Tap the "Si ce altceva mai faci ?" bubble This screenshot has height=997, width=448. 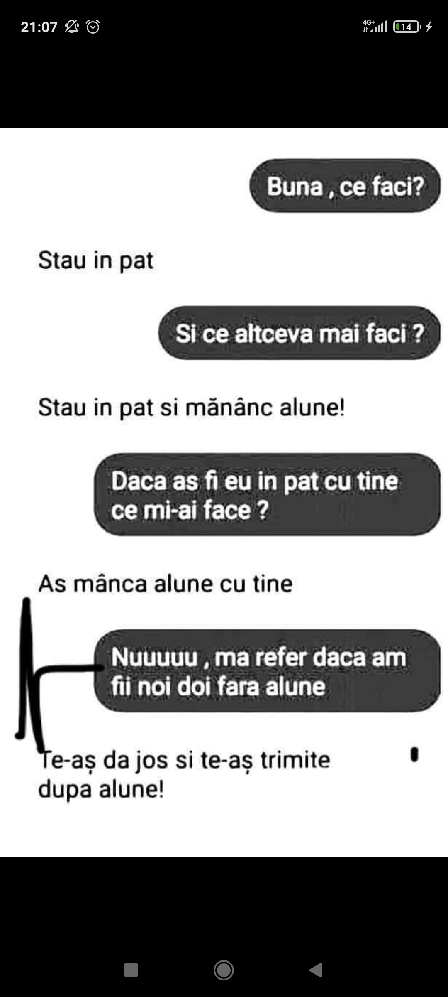299,333
